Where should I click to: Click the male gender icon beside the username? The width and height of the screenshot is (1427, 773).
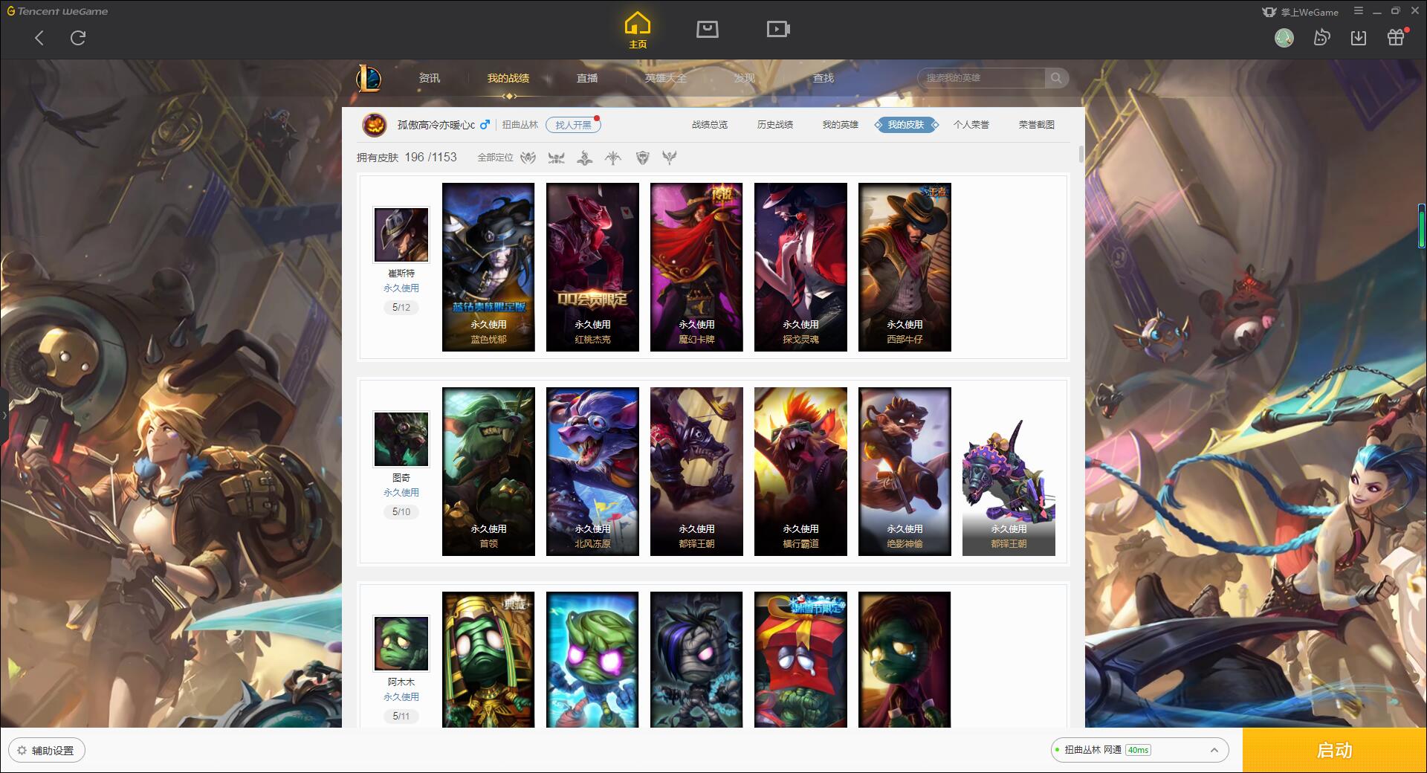(x=485, y=125)
